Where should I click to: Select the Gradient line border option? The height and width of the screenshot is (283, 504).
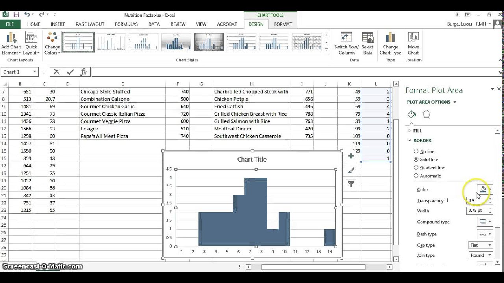pyautogui.click(x=416, y=168)
